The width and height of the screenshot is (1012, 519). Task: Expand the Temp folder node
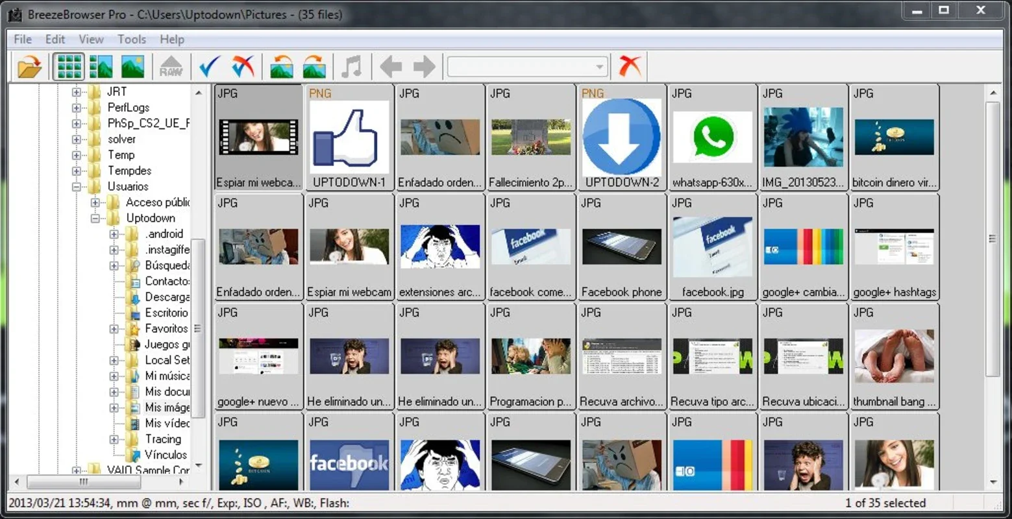click(77, 155)
